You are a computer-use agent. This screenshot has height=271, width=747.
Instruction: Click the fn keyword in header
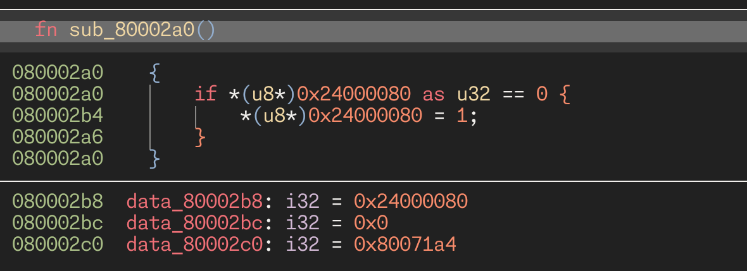pyautogui.click(x=46, y=31)
